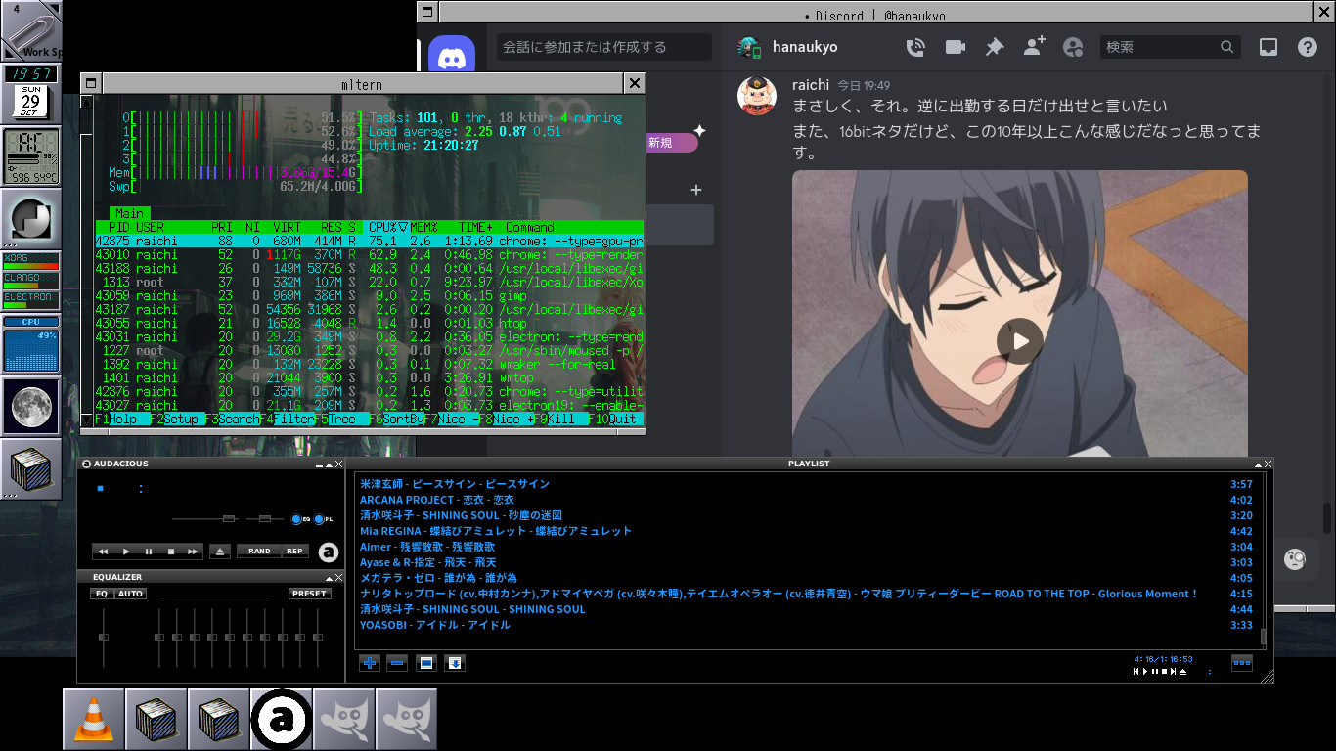Click the Discord home logo button
Image resolution: width=1336 pixels, height=751 pixels.
click(x=452, y=58)
